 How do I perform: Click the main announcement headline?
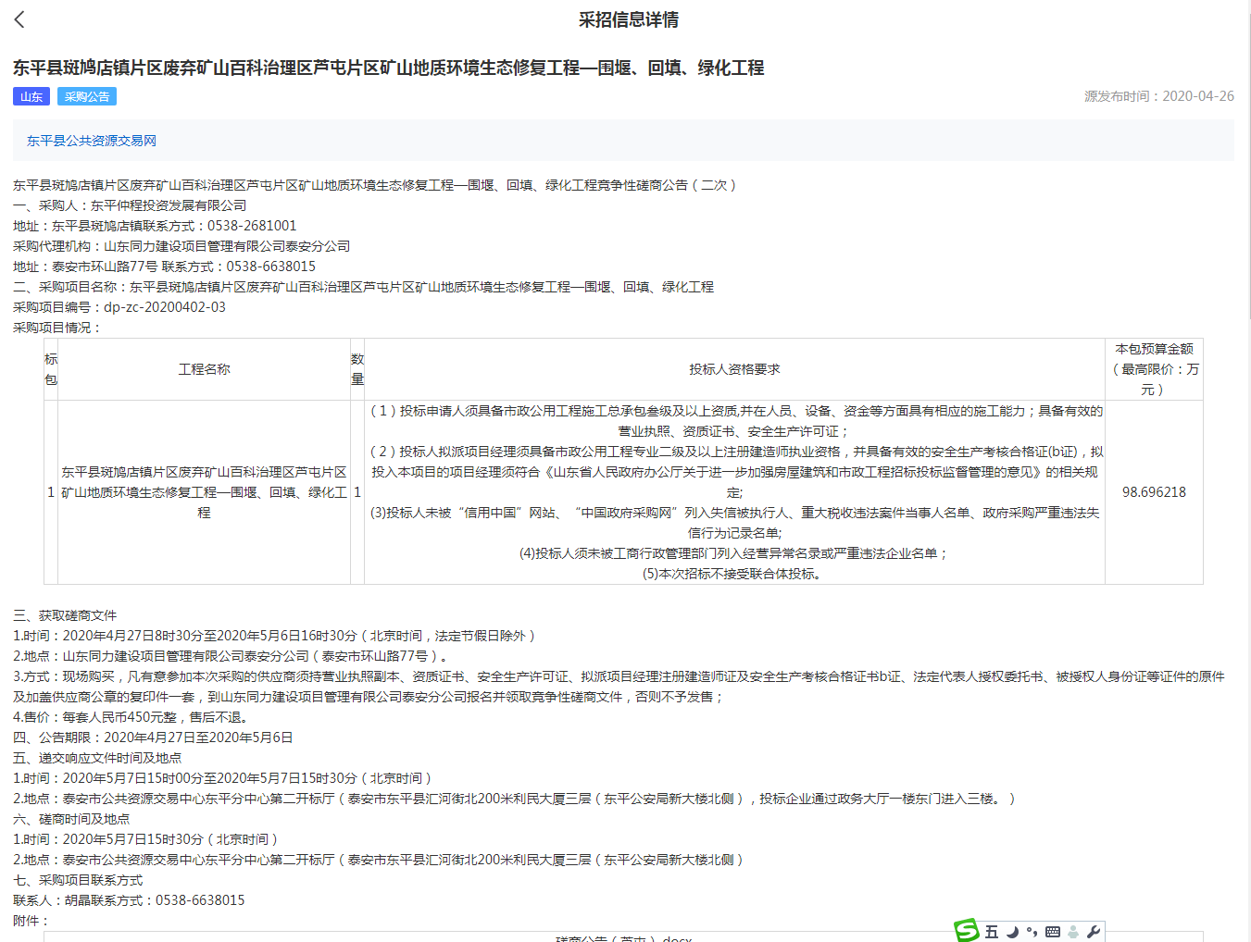tap(388, 68)
